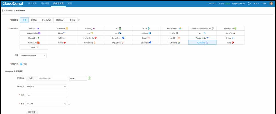Image resolution: width=276 pixels, height=114 pixels.
Task: Select Greenplum database type
Action: coord(230,28)
